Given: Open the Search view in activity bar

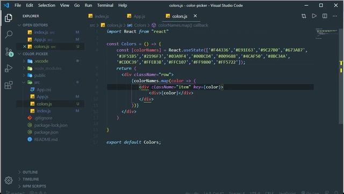Looking at the screenshot, I should tap(9, 34).
